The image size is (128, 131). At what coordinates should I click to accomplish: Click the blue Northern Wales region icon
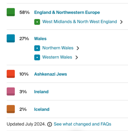37,48
